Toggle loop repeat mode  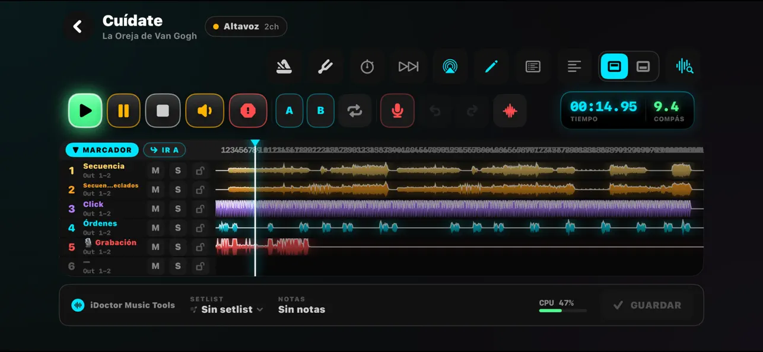coord(355,111)
